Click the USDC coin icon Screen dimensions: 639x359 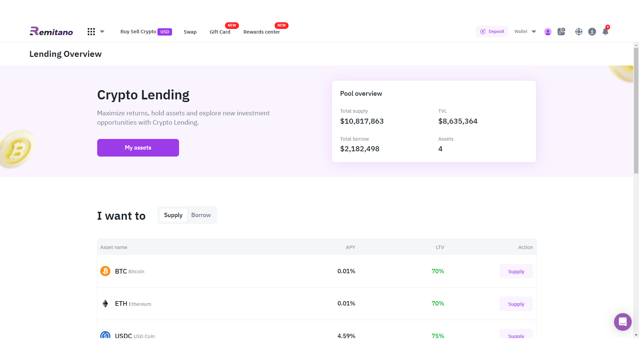point(105,336)
